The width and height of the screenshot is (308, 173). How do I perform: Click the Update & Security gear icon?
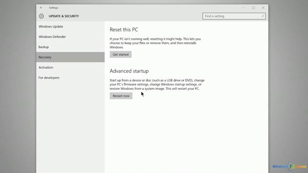[41, 16]
